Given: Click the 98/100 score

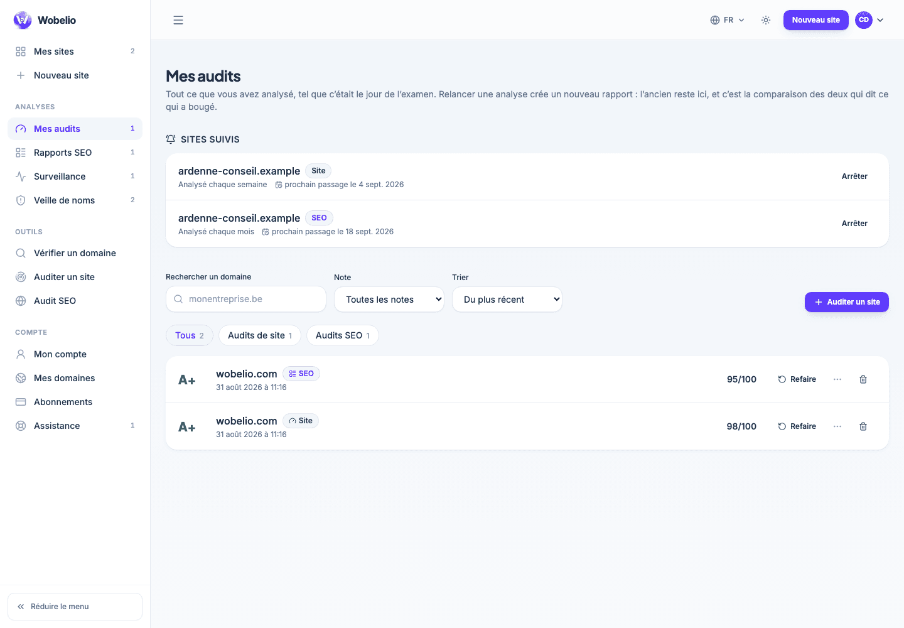Looking at the screenshot, I should [741, 426].
